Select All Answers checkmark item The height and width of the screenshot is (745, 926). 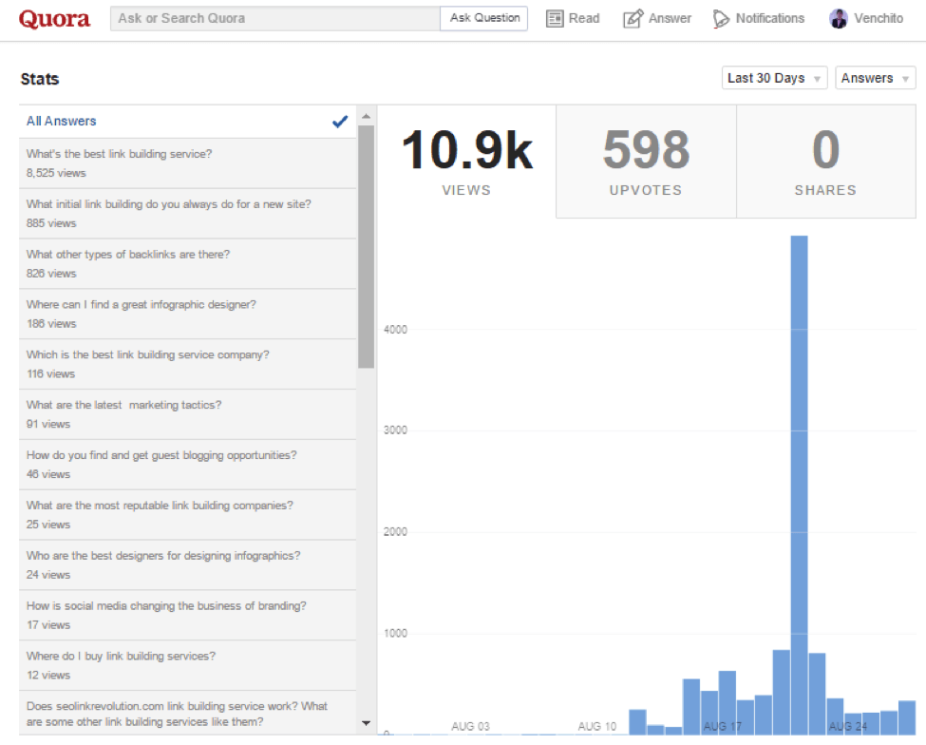point(187,122)
